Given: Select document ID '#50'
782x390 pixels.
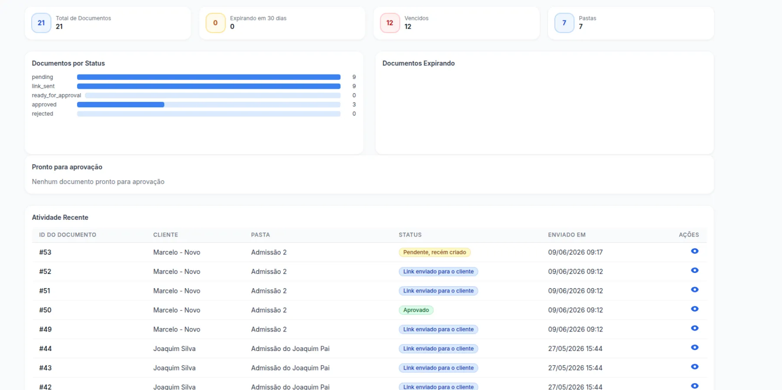Looking at the screenshot, I should (x=45, y=310).
